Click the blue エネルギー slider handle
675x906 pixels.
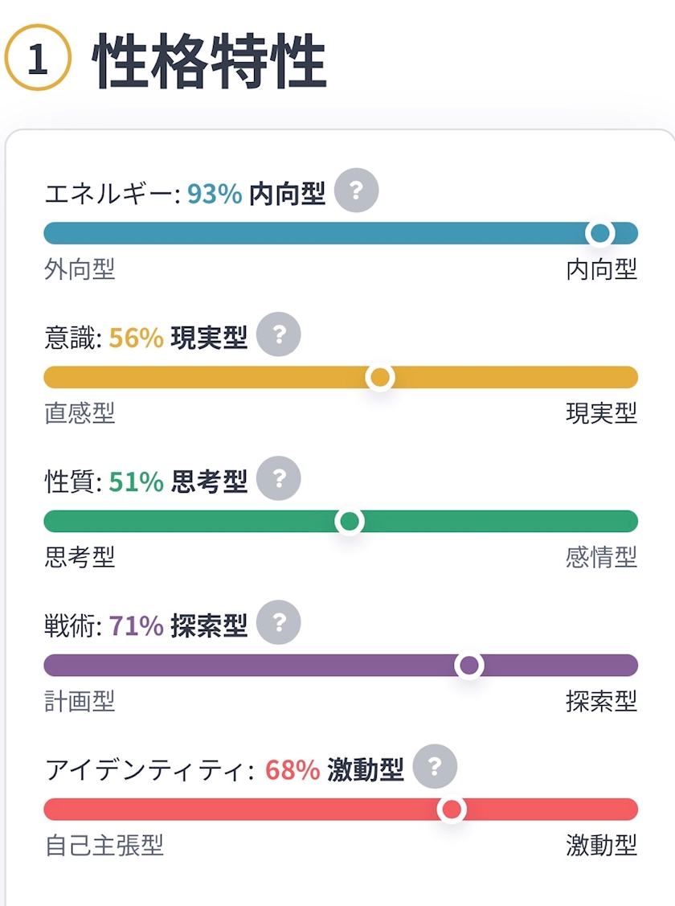(600, 233)
